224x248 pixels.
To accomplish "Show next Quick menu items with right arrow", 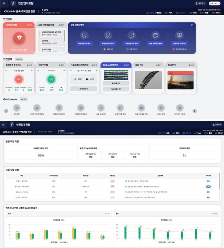I will (195, 111).
